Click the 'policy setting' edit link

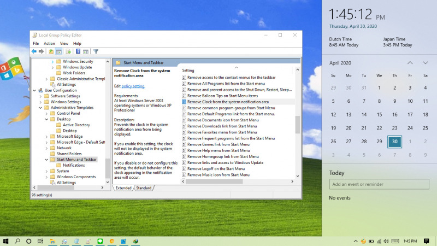point(133,86)
